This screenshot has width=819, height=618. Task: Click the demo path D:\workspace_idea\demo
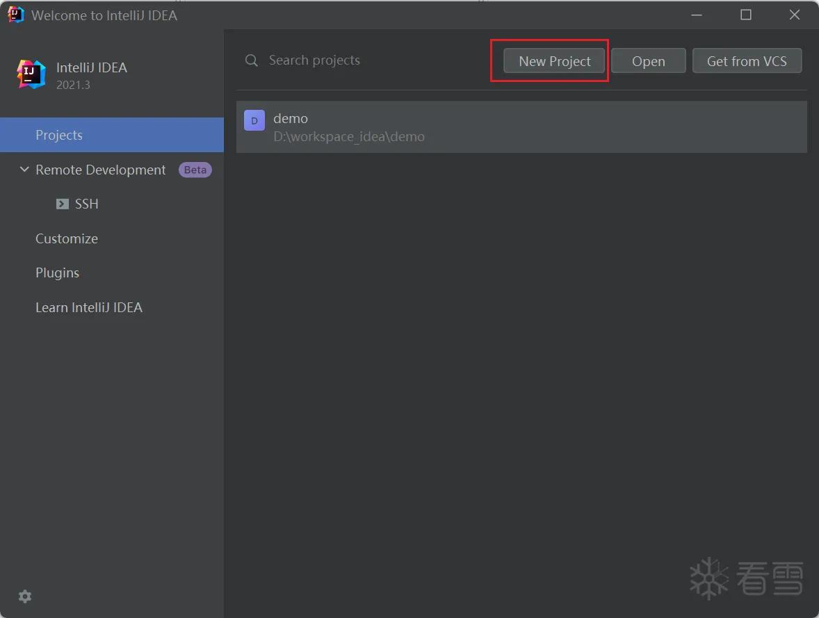point(349,137)
